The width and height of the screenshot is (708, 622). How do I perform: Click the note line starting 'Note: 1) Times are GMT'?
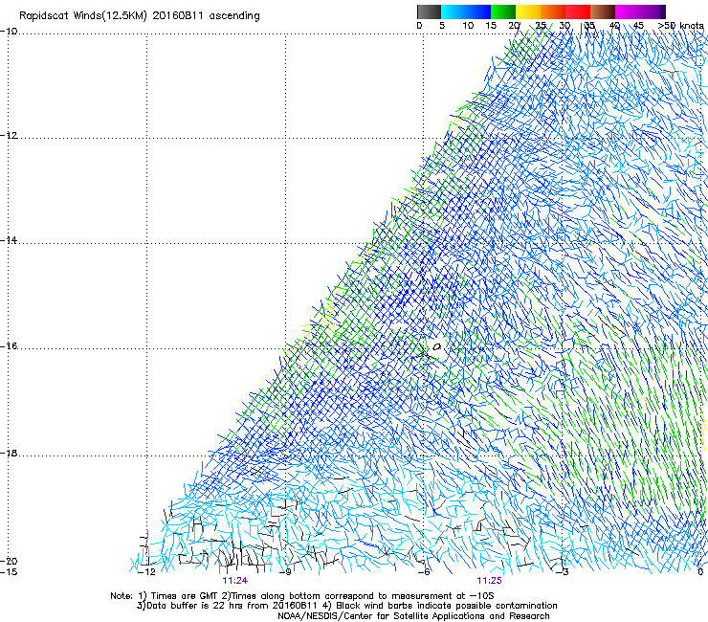point(302,596)
